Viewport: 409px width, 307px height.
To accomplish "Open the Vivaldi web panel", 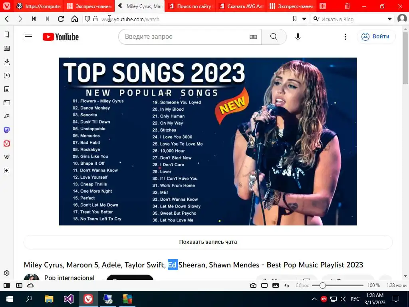I will 7,144.
